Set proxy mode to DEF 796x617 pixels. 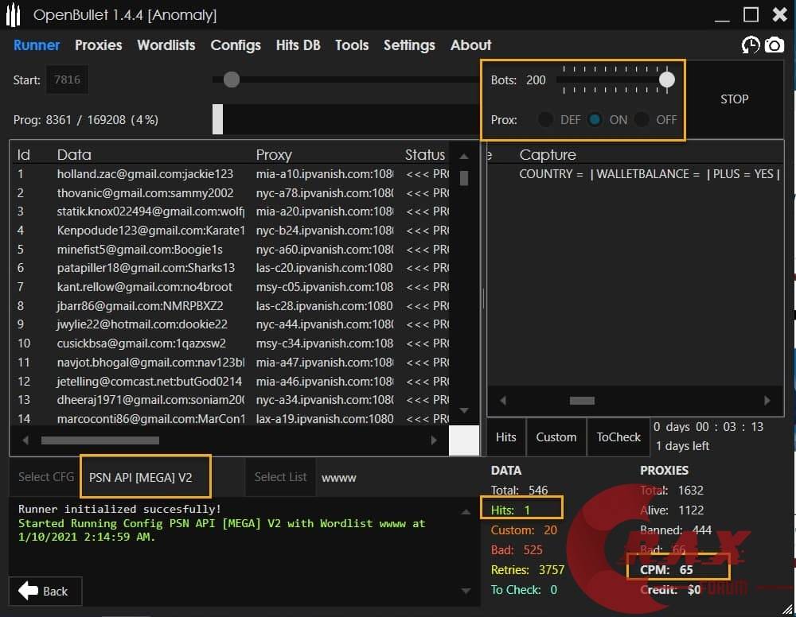pyautogui.click(x=545, y=119)
